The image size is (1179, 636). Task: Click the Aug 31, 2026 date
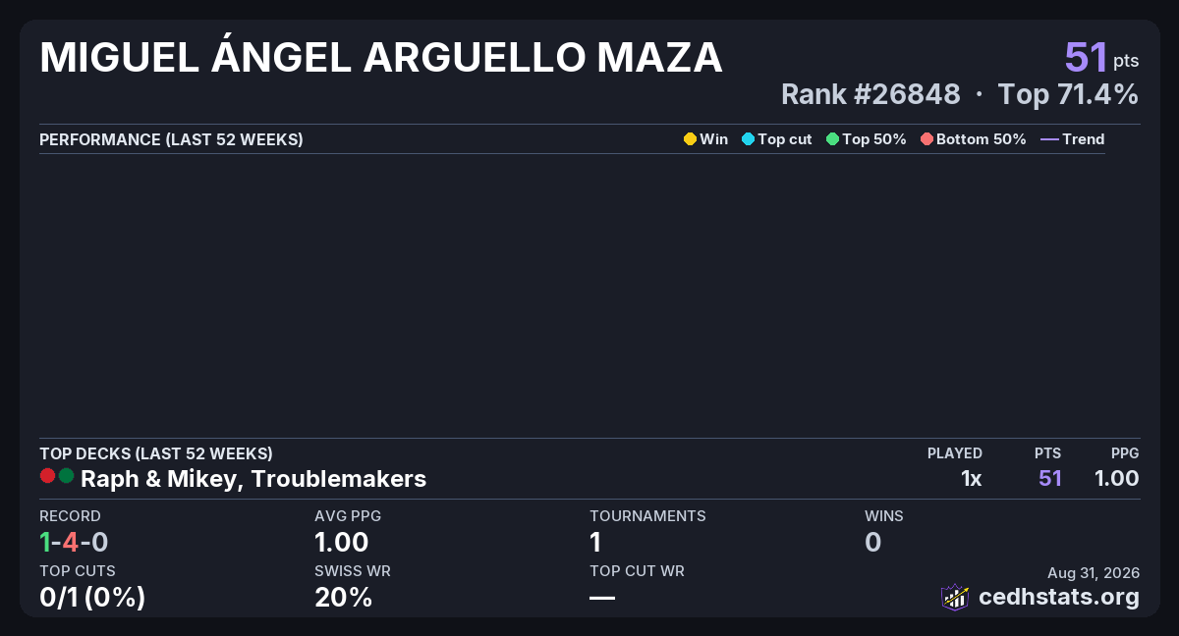(1094, 572)
